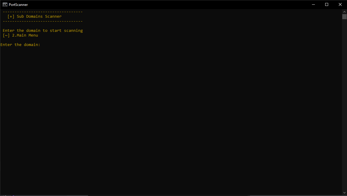Click the console icon in title bar
Screen dimensions: 347x196
coord(5,5)
